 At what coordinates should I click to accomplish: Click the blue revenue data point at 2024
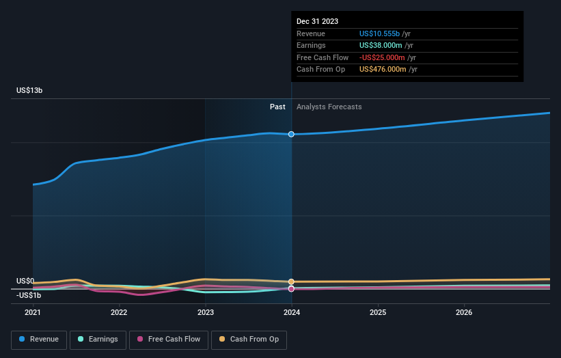point(291,134)
